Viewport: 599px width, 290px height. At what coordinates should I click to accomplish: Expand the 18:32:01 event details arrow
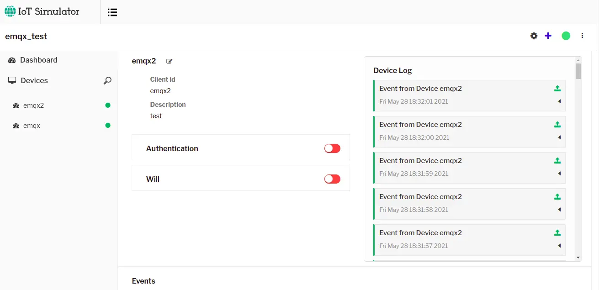pyautogui.click(x=559, y=101)
